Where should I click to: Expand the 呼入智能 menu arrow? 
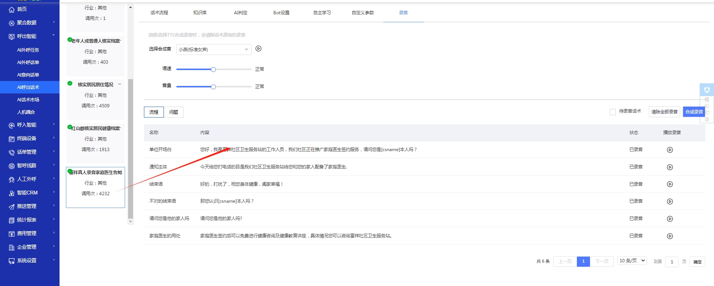click(x=54, y=124)
